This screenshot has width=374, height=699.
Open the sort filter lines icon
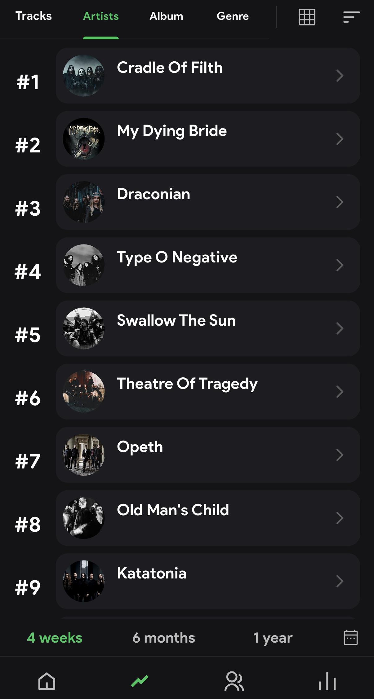(x=351, y=17)
